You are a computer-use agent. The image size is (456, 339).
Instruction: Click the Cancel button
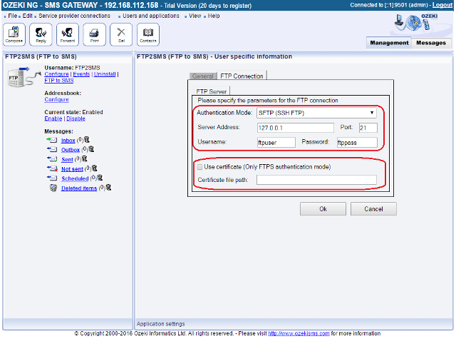373,209
